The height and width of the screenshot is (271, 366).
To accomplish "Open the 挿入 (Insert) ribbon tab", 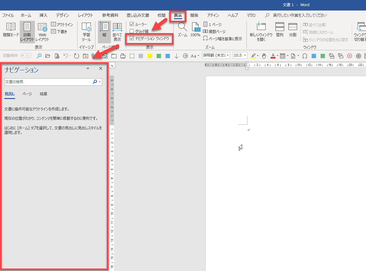I will point(44,15).
